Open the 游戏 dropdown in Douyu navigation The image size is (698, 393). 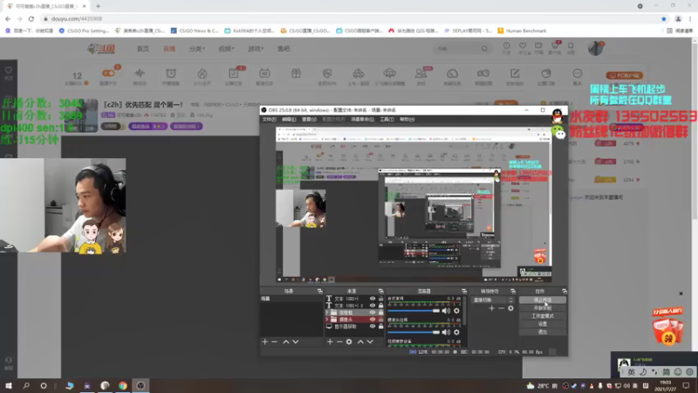[256, 49]
